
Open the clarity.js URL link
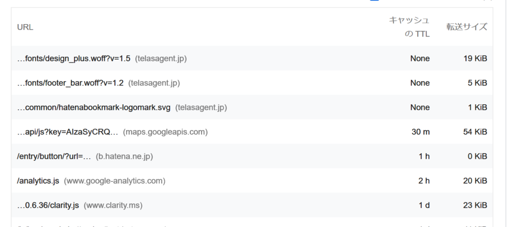point(48,205)
